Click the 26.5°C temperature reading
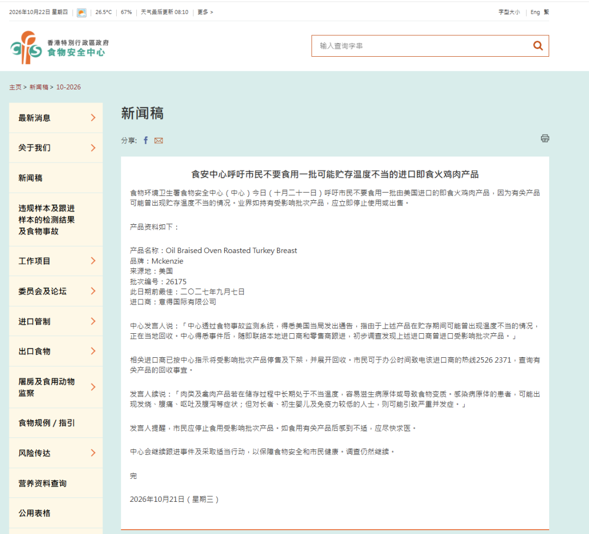Image resolution: width=589 pixels, height=534 pixels. click(x=104, y=12)
